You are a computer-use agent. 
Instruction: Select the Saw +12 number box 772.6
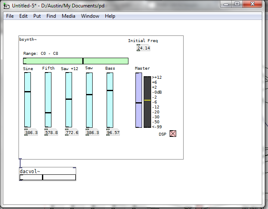pos(72,132)
